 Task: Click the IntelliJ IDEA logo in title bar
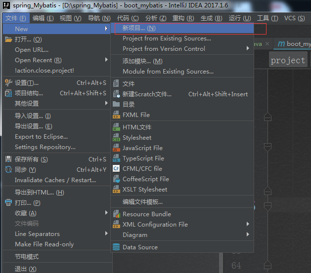[x=6, y=5]
